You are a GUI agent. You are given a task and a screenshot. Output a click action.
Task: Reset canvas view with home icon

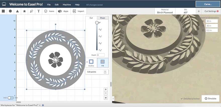point(105,97)
